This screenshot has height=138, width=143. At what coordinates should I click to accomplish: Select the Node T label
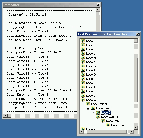tap(91, 87)
